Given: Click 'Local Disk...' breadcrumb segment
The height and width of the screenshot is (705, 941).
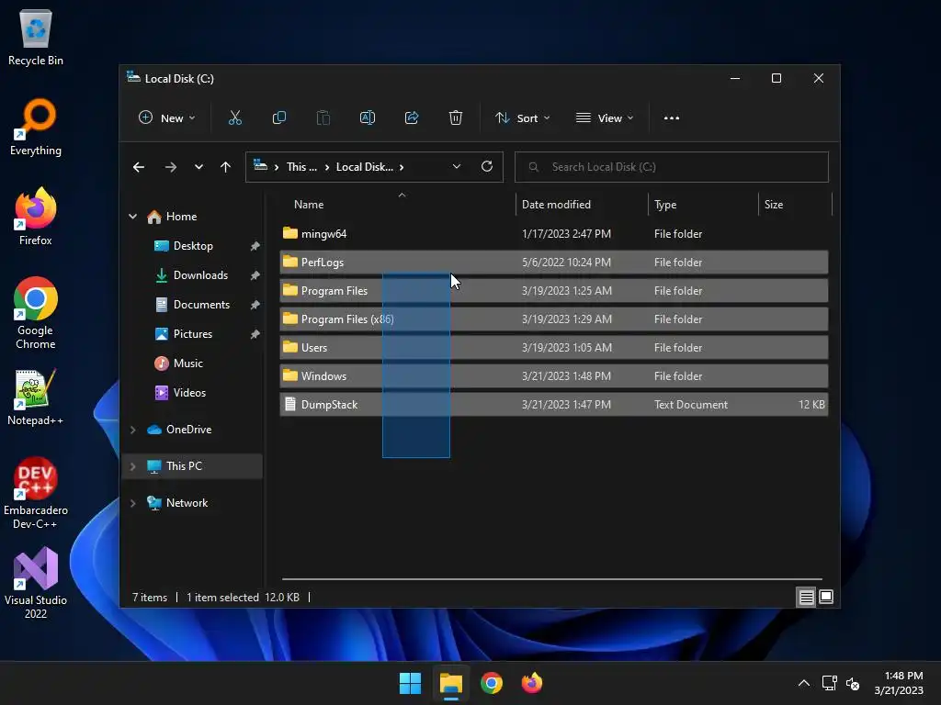Looking at the screenshot, I should [364, 167].
